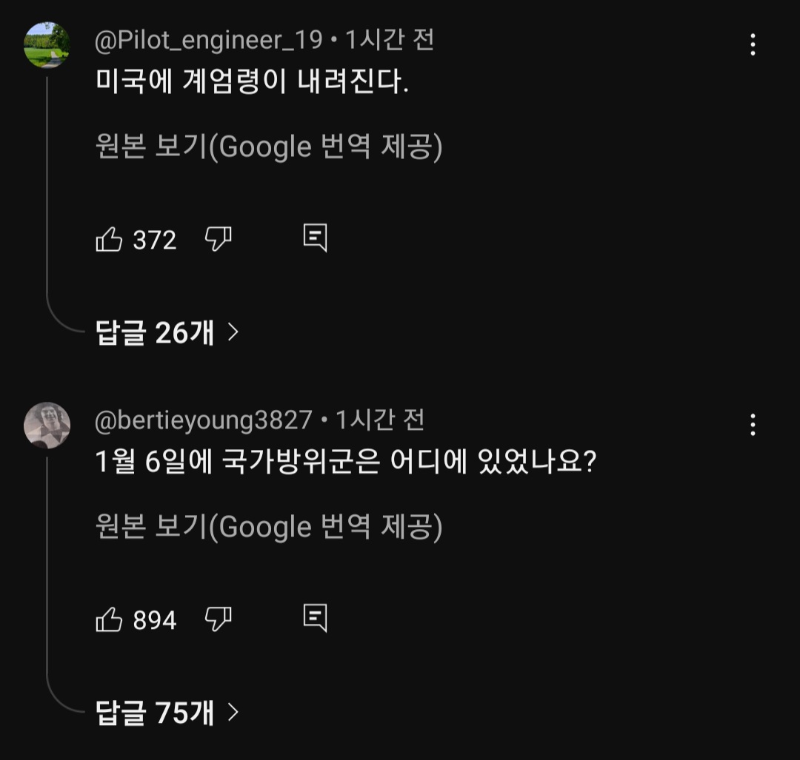The height and width of the screenshot is (760, 800).
Task: Expand the 답글 26개 replies
Action: click(x=167, y=332)
